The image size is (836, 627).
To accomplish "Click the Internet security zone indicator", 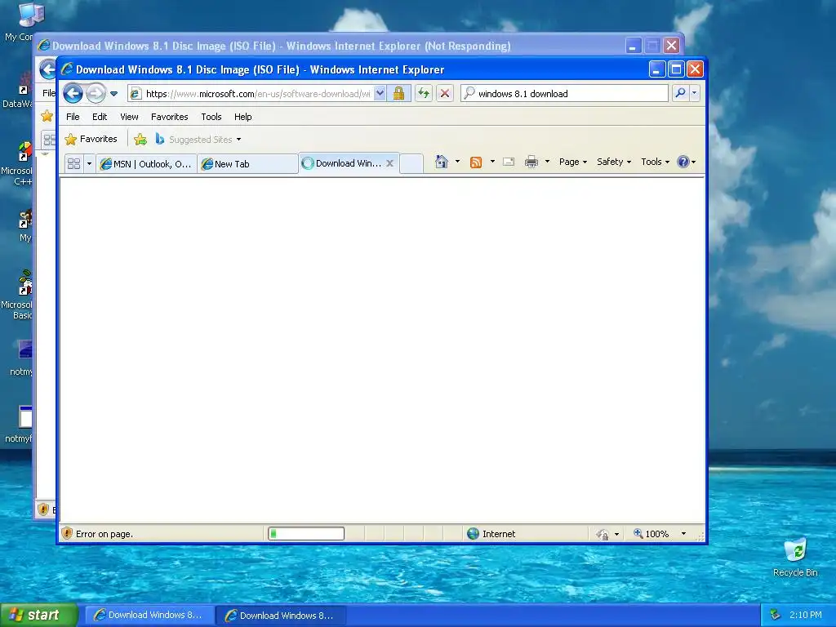I will 491,534.
